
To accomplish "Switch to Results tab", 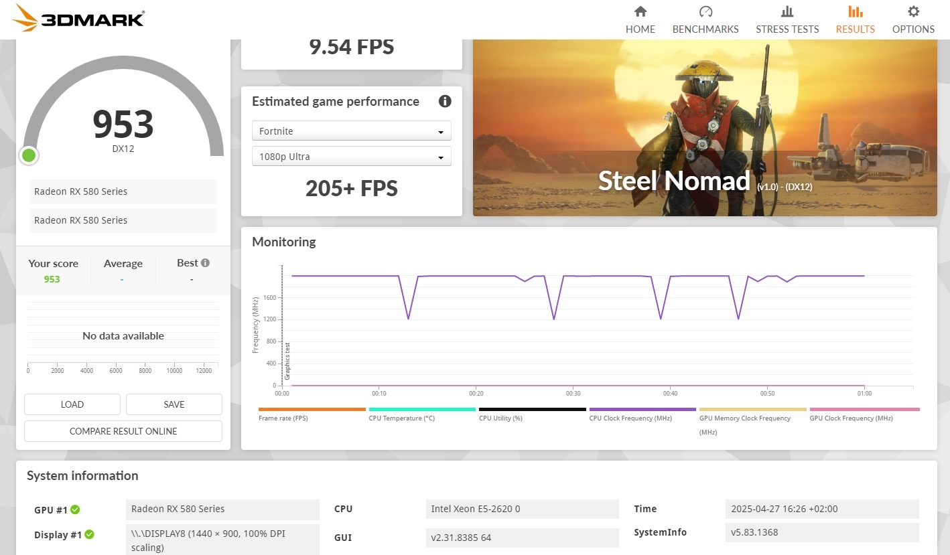I will pyautogui.click(x=855, y=20).
